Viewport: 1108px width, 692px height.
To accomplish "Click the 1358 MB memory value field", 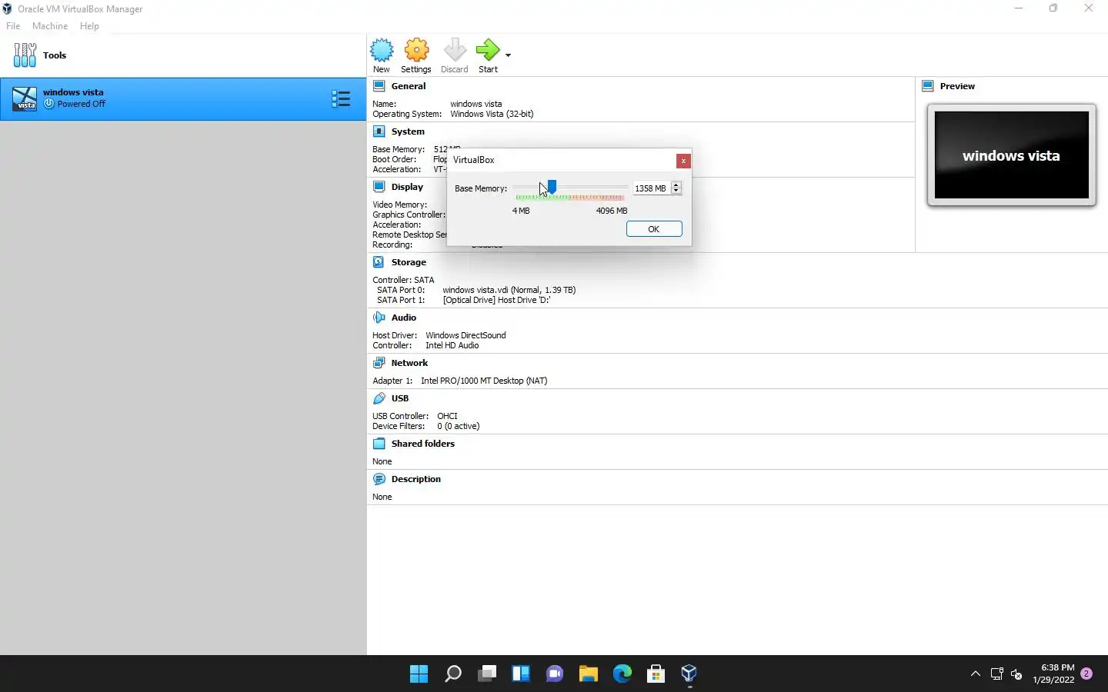I will point(651,188).
